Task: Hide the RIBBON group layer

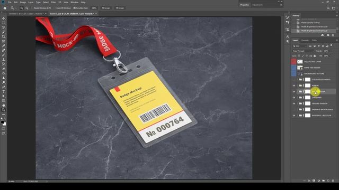Action: (294, 85)
